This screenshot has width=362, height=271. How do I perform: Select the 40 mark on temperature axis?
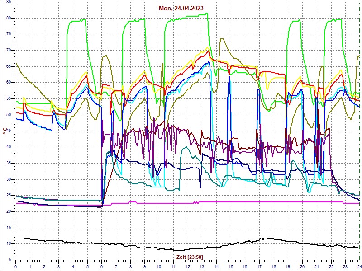coord(9,147)
